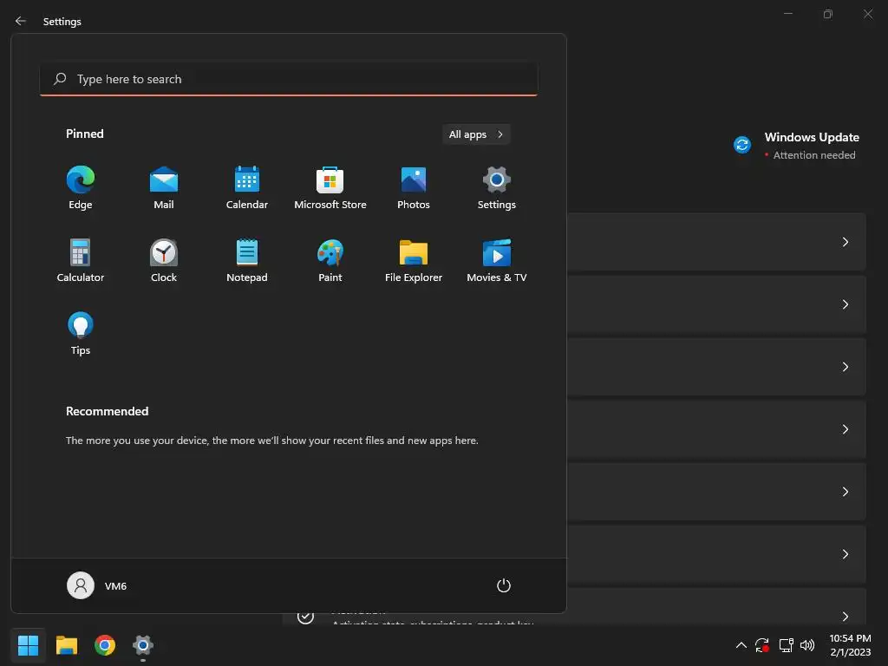Viewport: 888px width, 666px height.
Task: Click the Activation checkmark icon in Settings
Action: [x=305, y=616]
